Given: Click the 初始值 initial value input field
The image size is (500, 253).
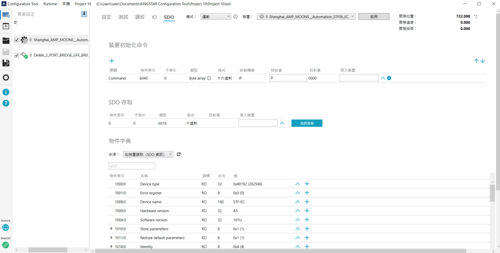Looking at the screenshot, I should pyautogui.click(x=287, y=78).
